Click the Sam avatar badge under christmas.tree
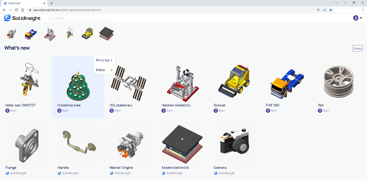The width and height of the screenshot is (367, 181). (60, 110)
